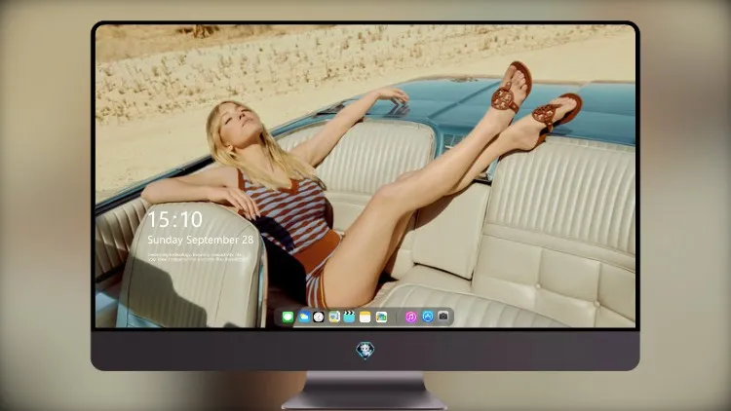Open the green Messages app in dock
This screenshot has width=731, height=411.
click(288, 318)
